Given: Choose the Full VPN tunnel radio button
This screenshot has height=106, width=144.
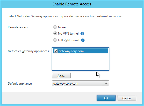Looking at the screenshot, I should 55,40.
